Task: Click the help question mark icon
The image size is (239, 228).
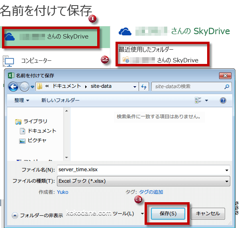Action: pyautogui.click(x=223, y=100)
